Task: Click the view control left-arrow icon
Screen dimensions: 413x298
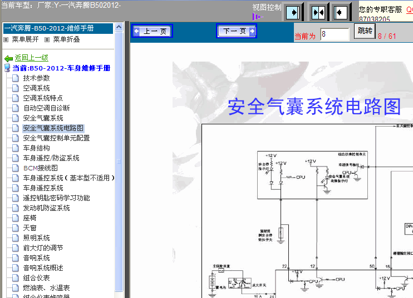Action: click(x=341, y=12)
